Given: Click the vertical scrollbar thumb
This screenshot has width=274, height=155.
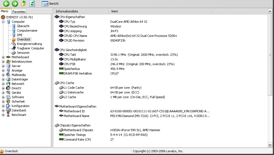Looking at the screenshot, I should point(270,55).
